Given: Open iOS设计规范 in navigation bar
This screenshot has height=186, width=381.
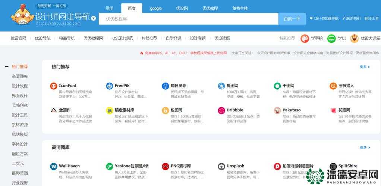Looking at the screenshot, I should (x=122, y=38).
